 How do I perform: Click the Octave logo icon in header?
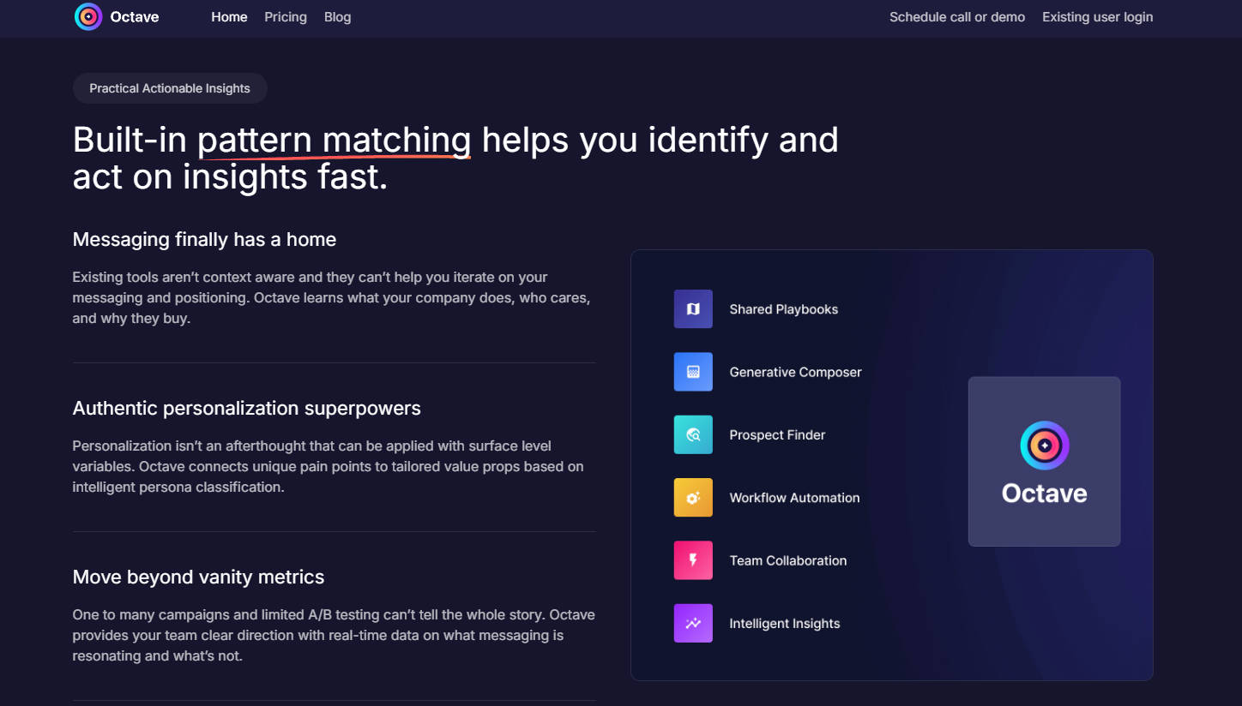[x=88, y=17]
